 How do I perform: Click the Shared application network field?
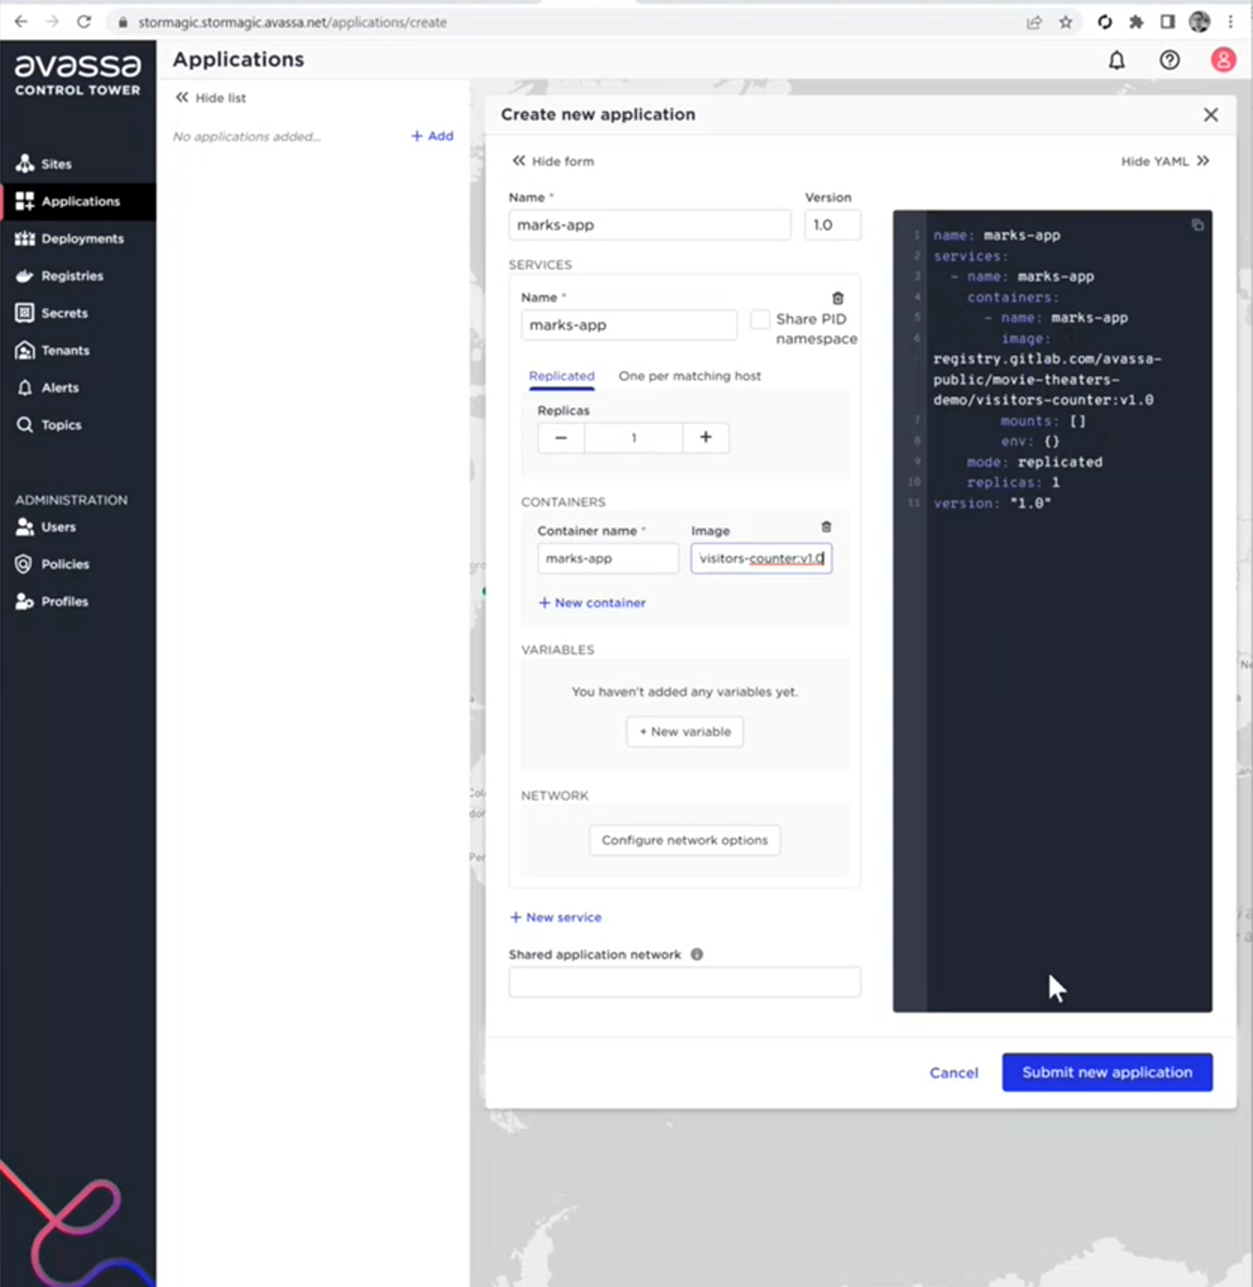pos(684,982)
